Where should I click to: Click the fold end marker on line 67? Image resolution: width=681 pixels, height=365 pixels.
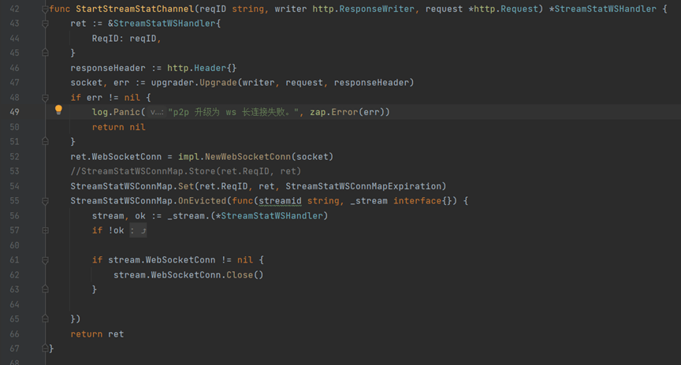45,348
